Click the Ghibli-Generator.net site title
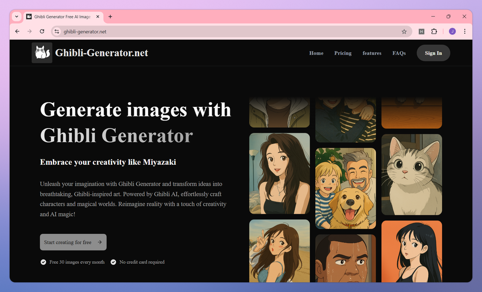This screenshot has width=482, height=292. pyautogui.click(x=102, y=53)
